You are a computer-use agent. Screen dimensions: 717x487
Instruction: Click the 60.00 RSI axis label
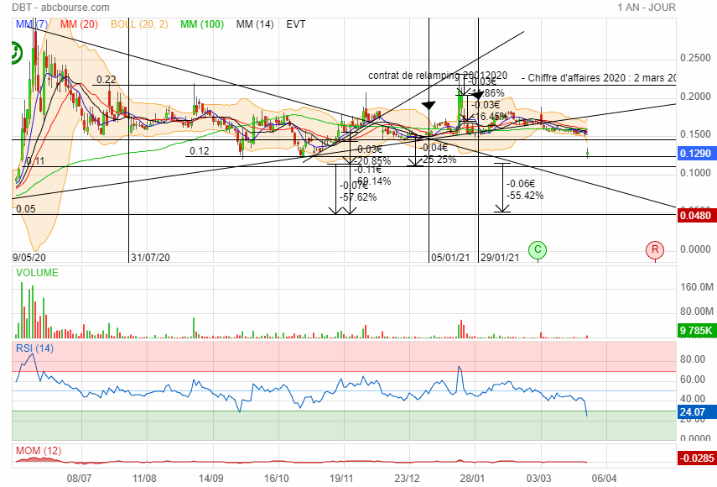point(693,380)
